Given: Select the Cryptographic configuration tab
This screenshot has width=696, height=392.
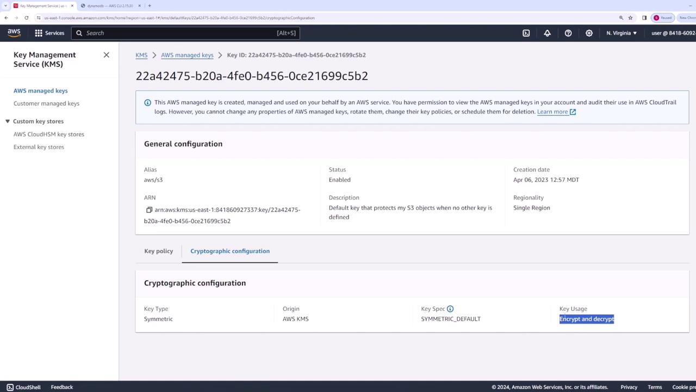Looking at the screenshot, I should pyautogui.click(x=230, y=251).
